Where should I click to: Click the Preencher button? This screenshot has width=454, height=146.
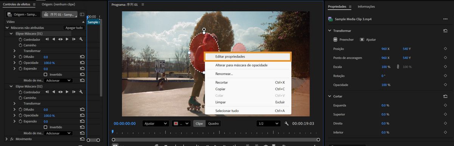pos(344,40)
